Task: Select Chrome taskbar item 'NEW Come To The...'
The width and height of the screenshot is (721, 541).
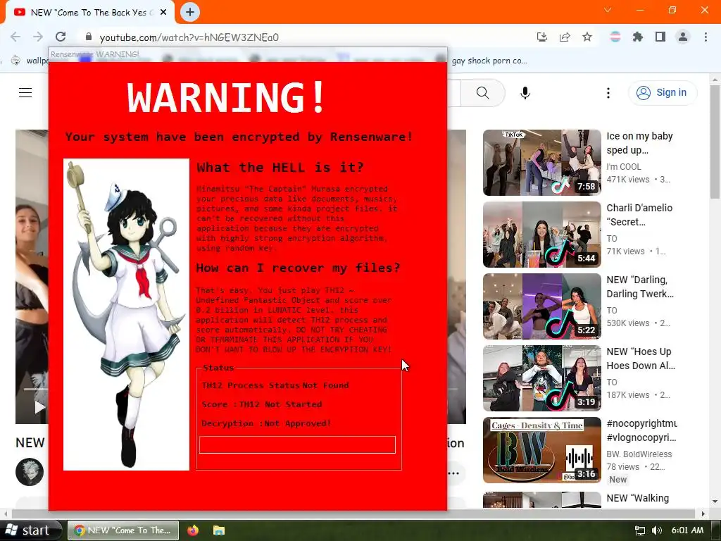Action: [x=123, y=530]
